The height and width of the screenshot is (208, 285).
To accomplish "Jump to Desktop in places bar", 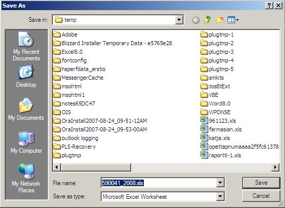I will pos(26,77).
